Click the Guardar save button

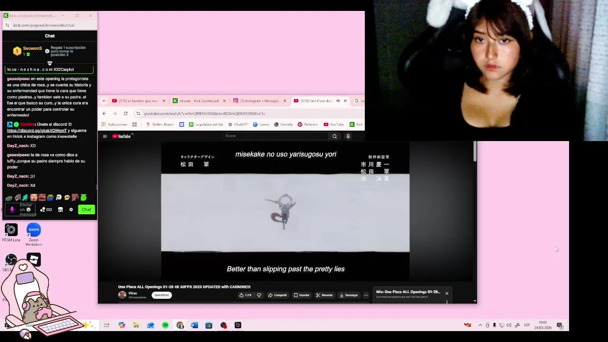[x=302, y=295]
